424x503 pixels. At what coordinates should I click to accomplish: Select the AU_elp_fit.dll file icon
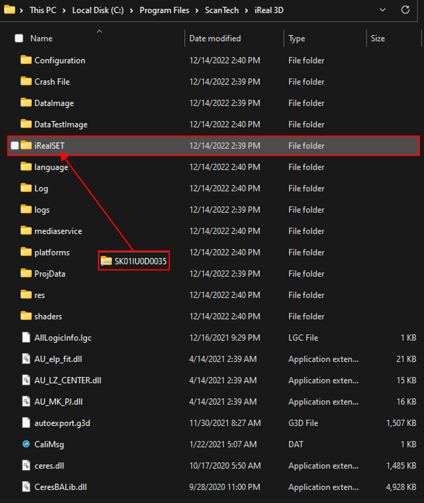[25, 359]
